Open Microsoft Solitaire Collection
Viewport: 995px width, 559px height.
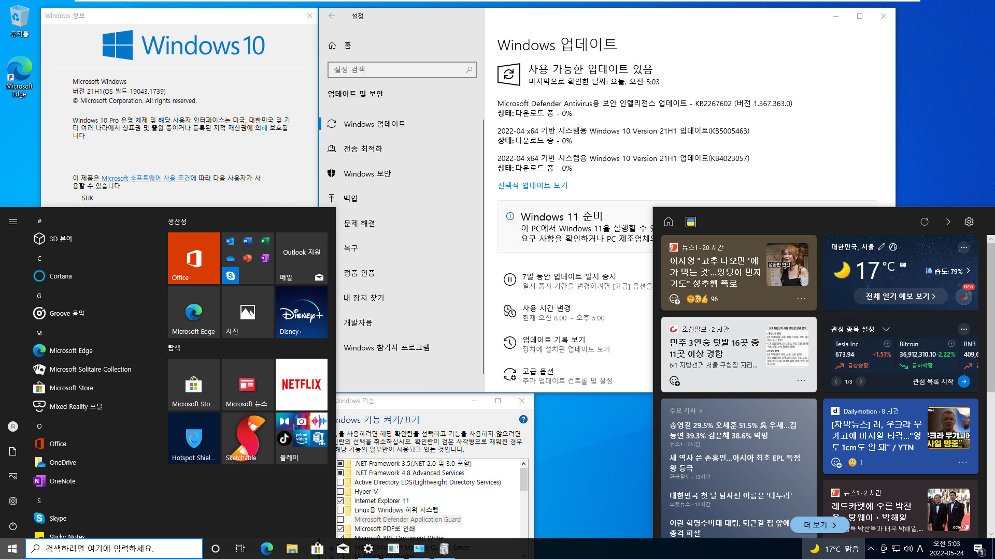[x=93, y=369]
